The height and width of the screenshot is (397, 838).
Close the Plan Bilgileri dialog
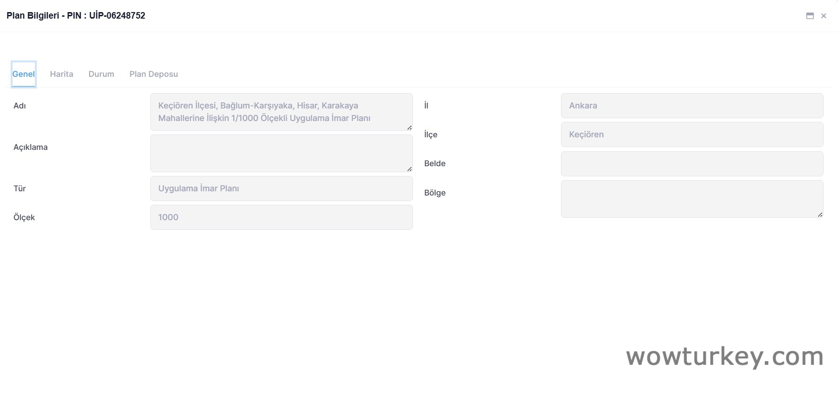(824, 16)
